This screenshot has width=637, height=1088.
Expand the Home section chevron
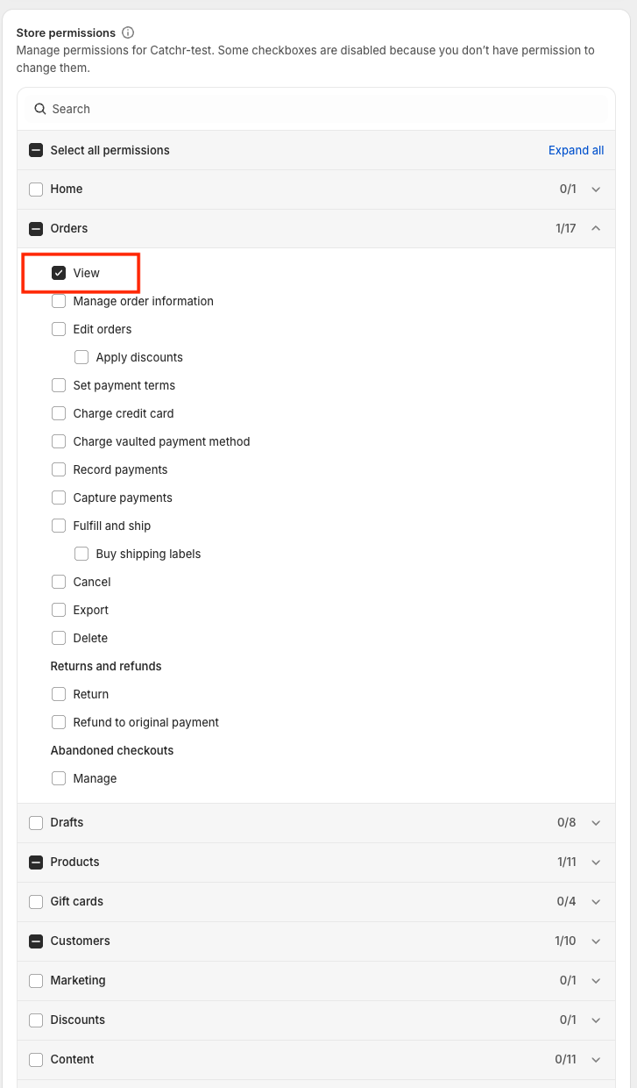coord(596,189)
